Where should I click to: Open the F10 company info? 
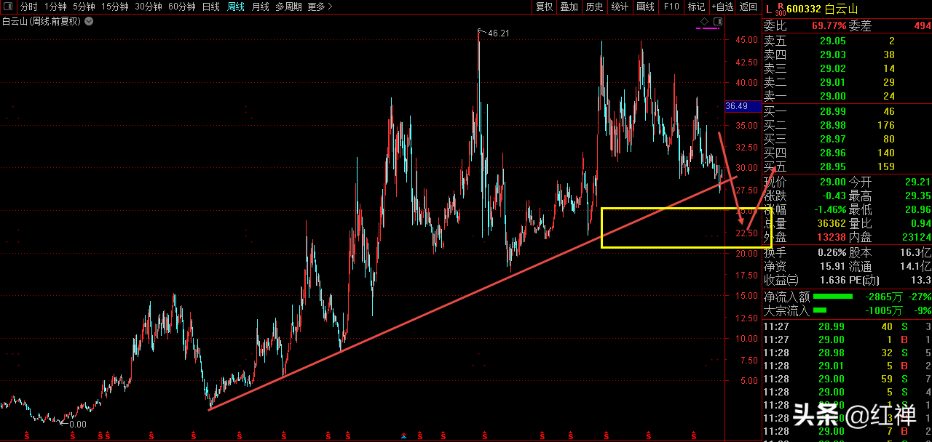[671, 7]
